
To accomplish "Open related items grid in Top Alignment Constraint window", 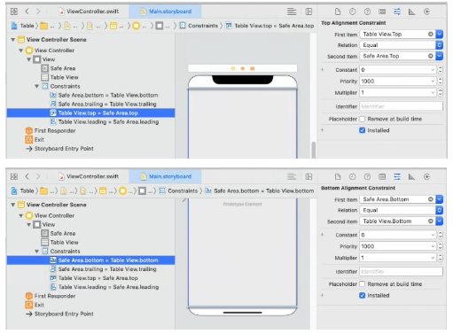I will [14, 12].
